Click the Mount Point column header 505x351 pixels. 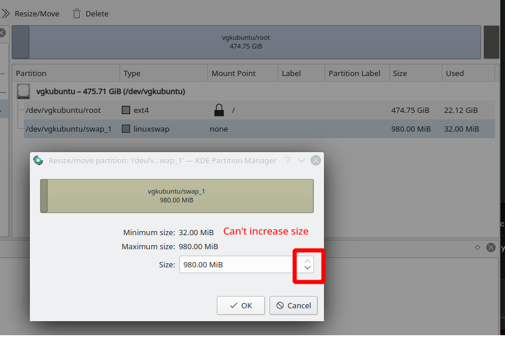coord(243,73)
